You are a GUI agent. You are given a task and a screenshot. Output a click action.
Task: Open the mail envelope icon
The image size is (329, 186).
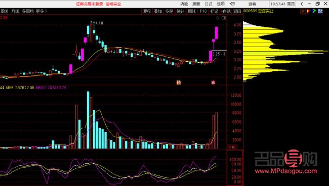pyautogui.click(x=232, y=4)
